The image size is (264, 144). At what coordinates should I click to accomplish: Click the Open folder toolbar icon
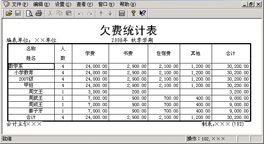(x=9, y=13)
